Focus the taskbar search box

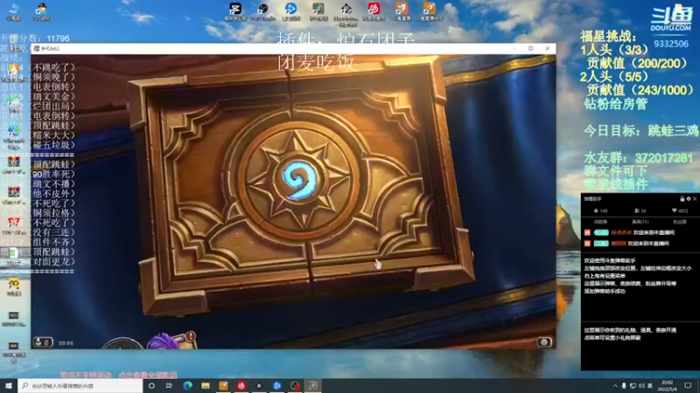click(x=80, y=385)
